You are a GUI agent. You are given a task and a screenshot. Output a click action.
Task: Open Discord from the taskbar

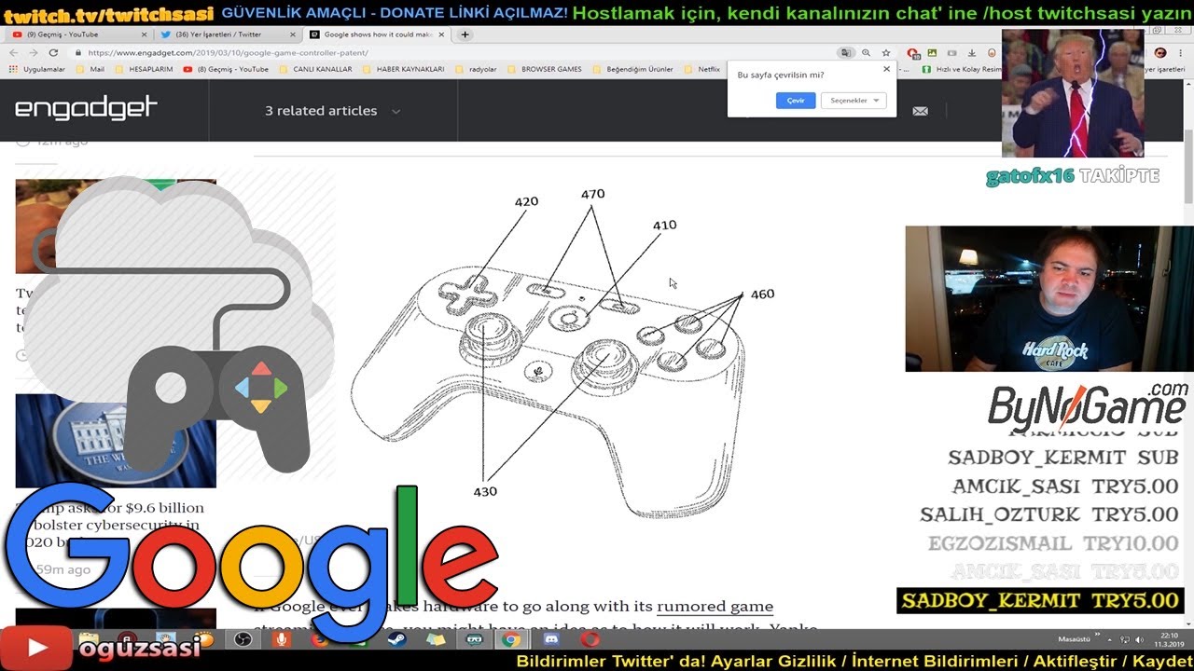click(550, 639)
